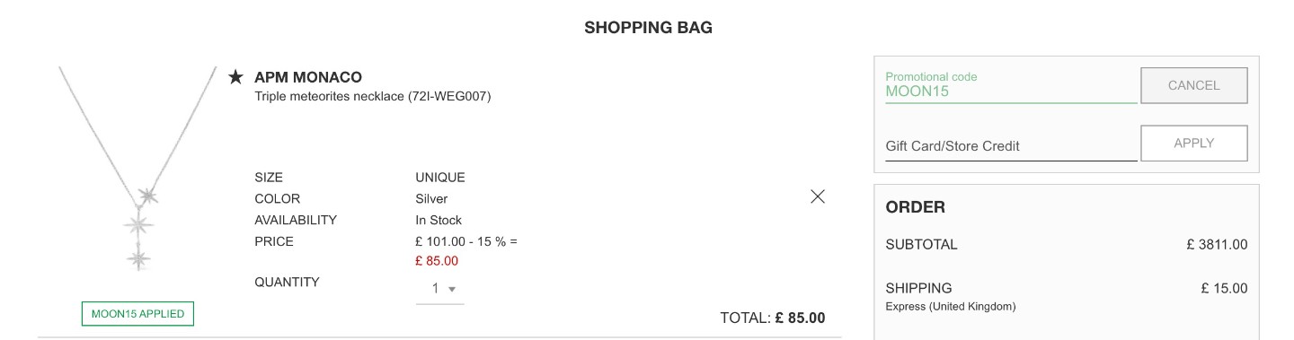Remove the necklace with the X icon
The height and width of the screenshot is (340, 1294).
click(818, 196)
